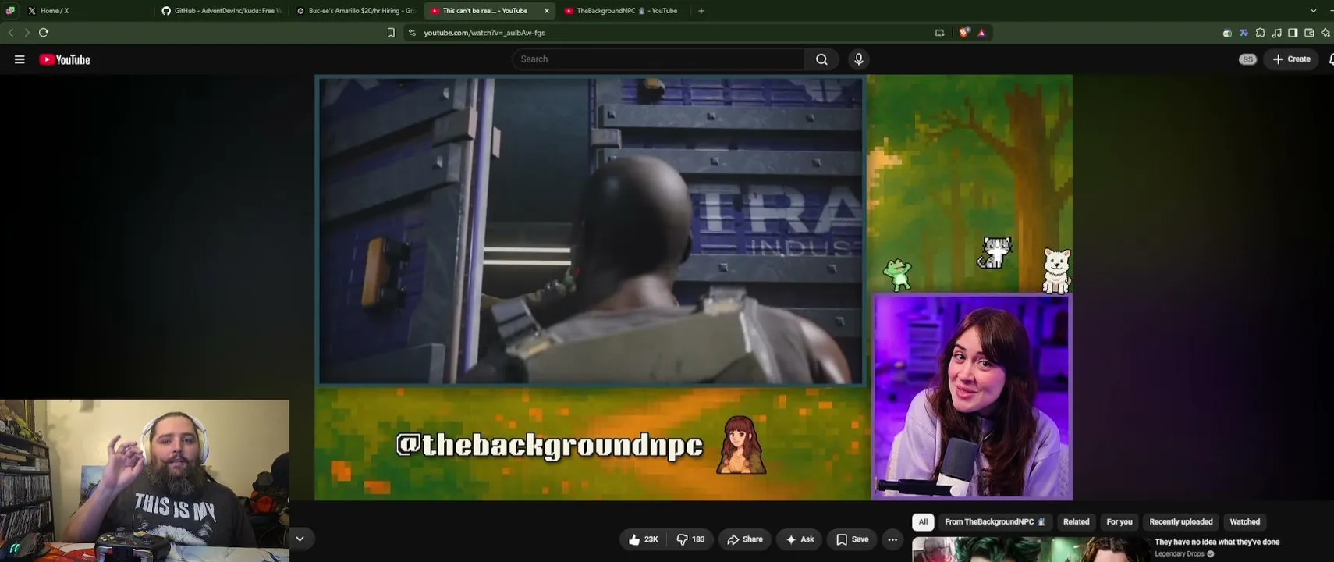Click the video player area

click(x=694, y=287)
